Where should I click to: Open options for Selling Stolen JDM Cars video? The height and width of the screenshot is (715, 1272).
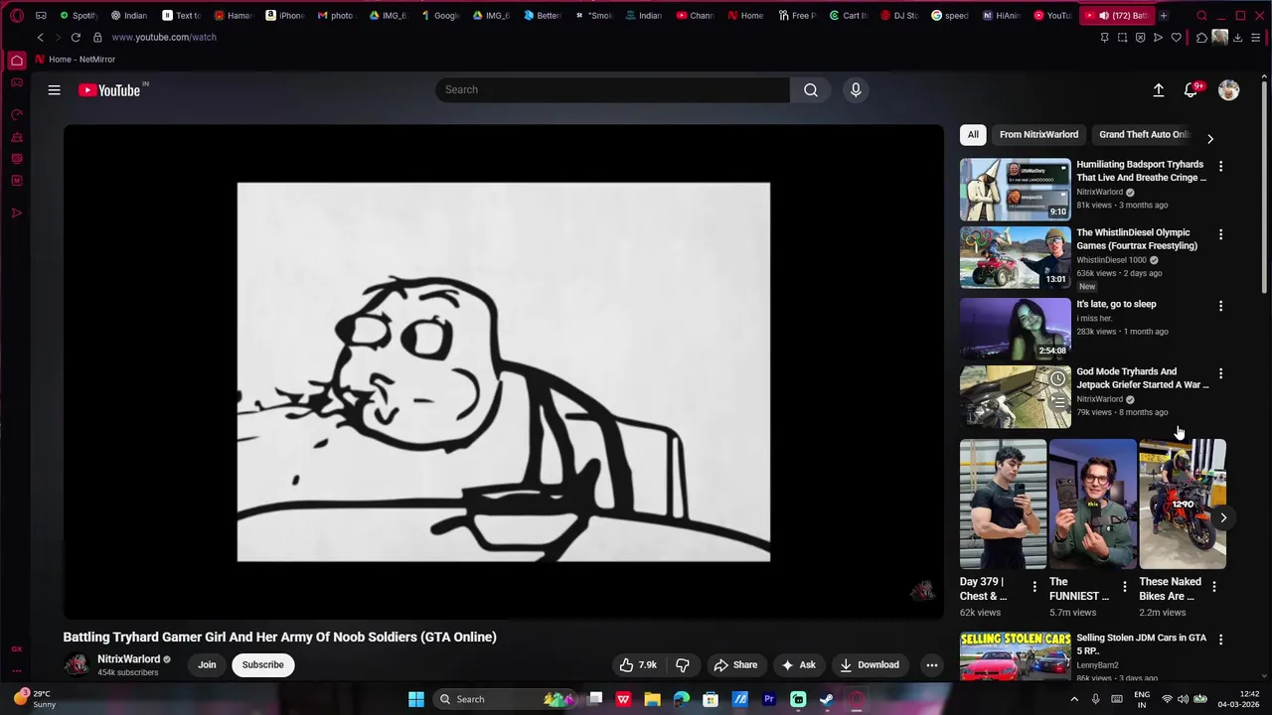pyautogui.click(x=1220, y=640)
